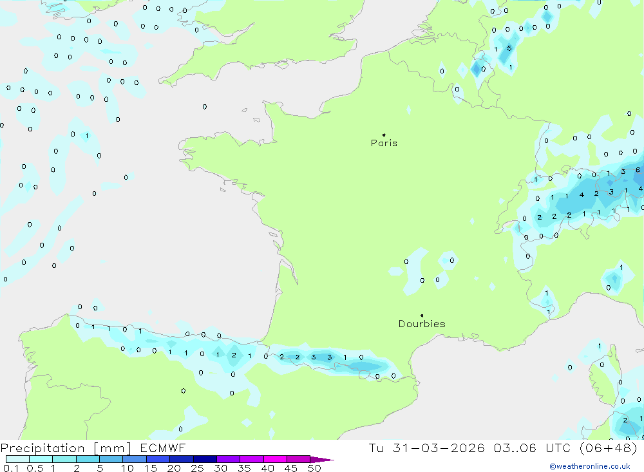
Task: Select the Paris location dot marker
Action: [384, 135]
